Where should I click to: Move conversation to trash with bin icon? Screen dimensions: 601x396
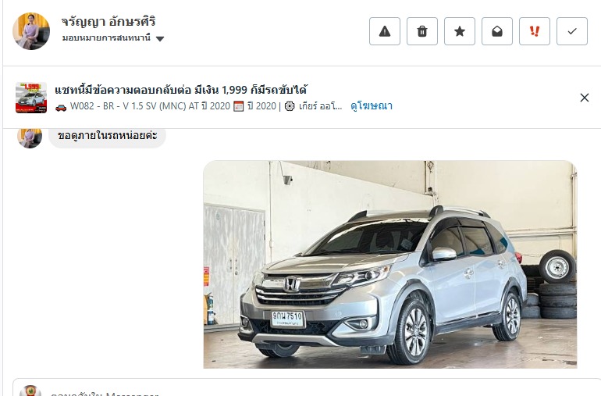(x=422, y=31)
